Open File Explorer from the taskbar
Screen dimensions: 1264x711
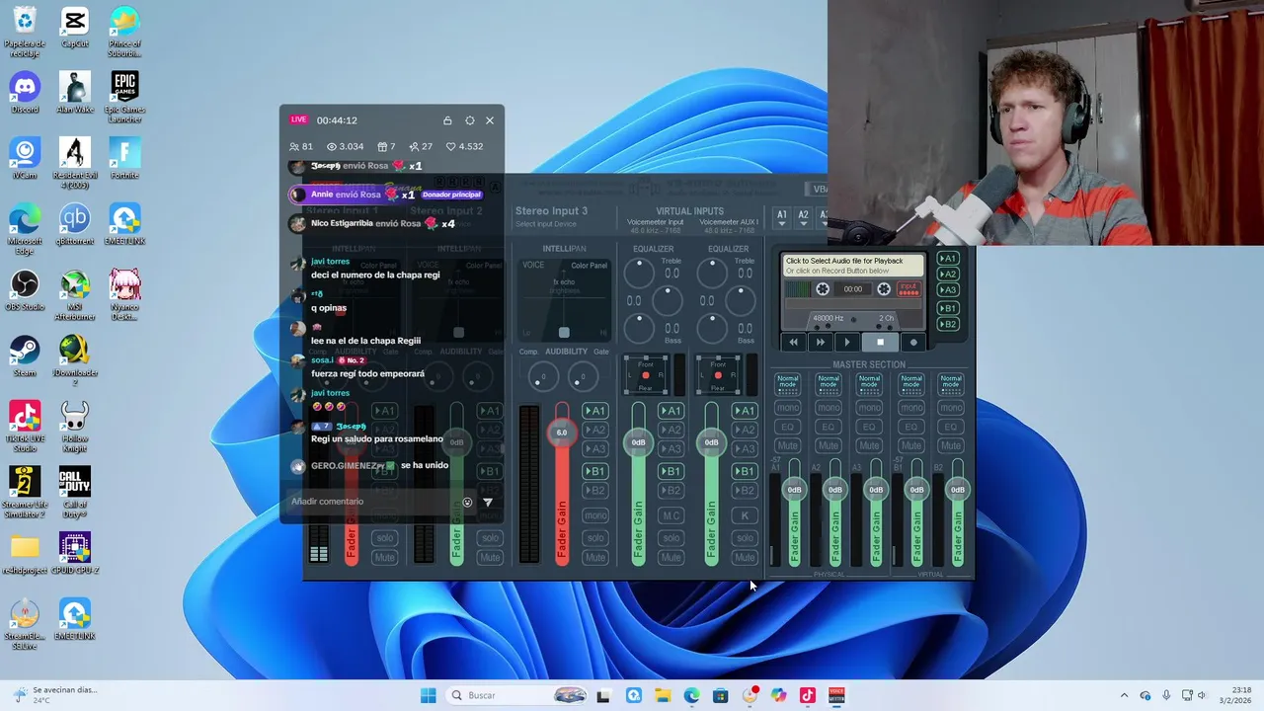[x=662, y=695]
